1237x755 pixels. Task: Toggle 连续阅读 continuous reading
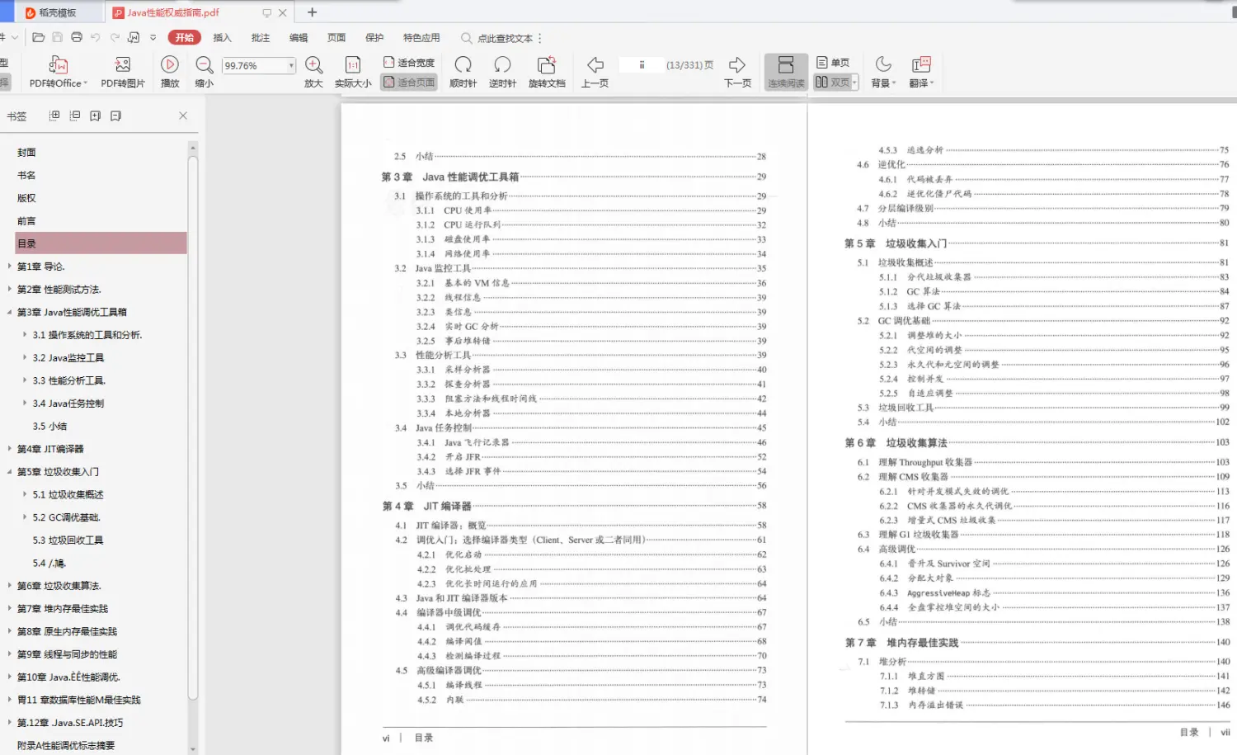pyautogui.click(x=786, y=72)
